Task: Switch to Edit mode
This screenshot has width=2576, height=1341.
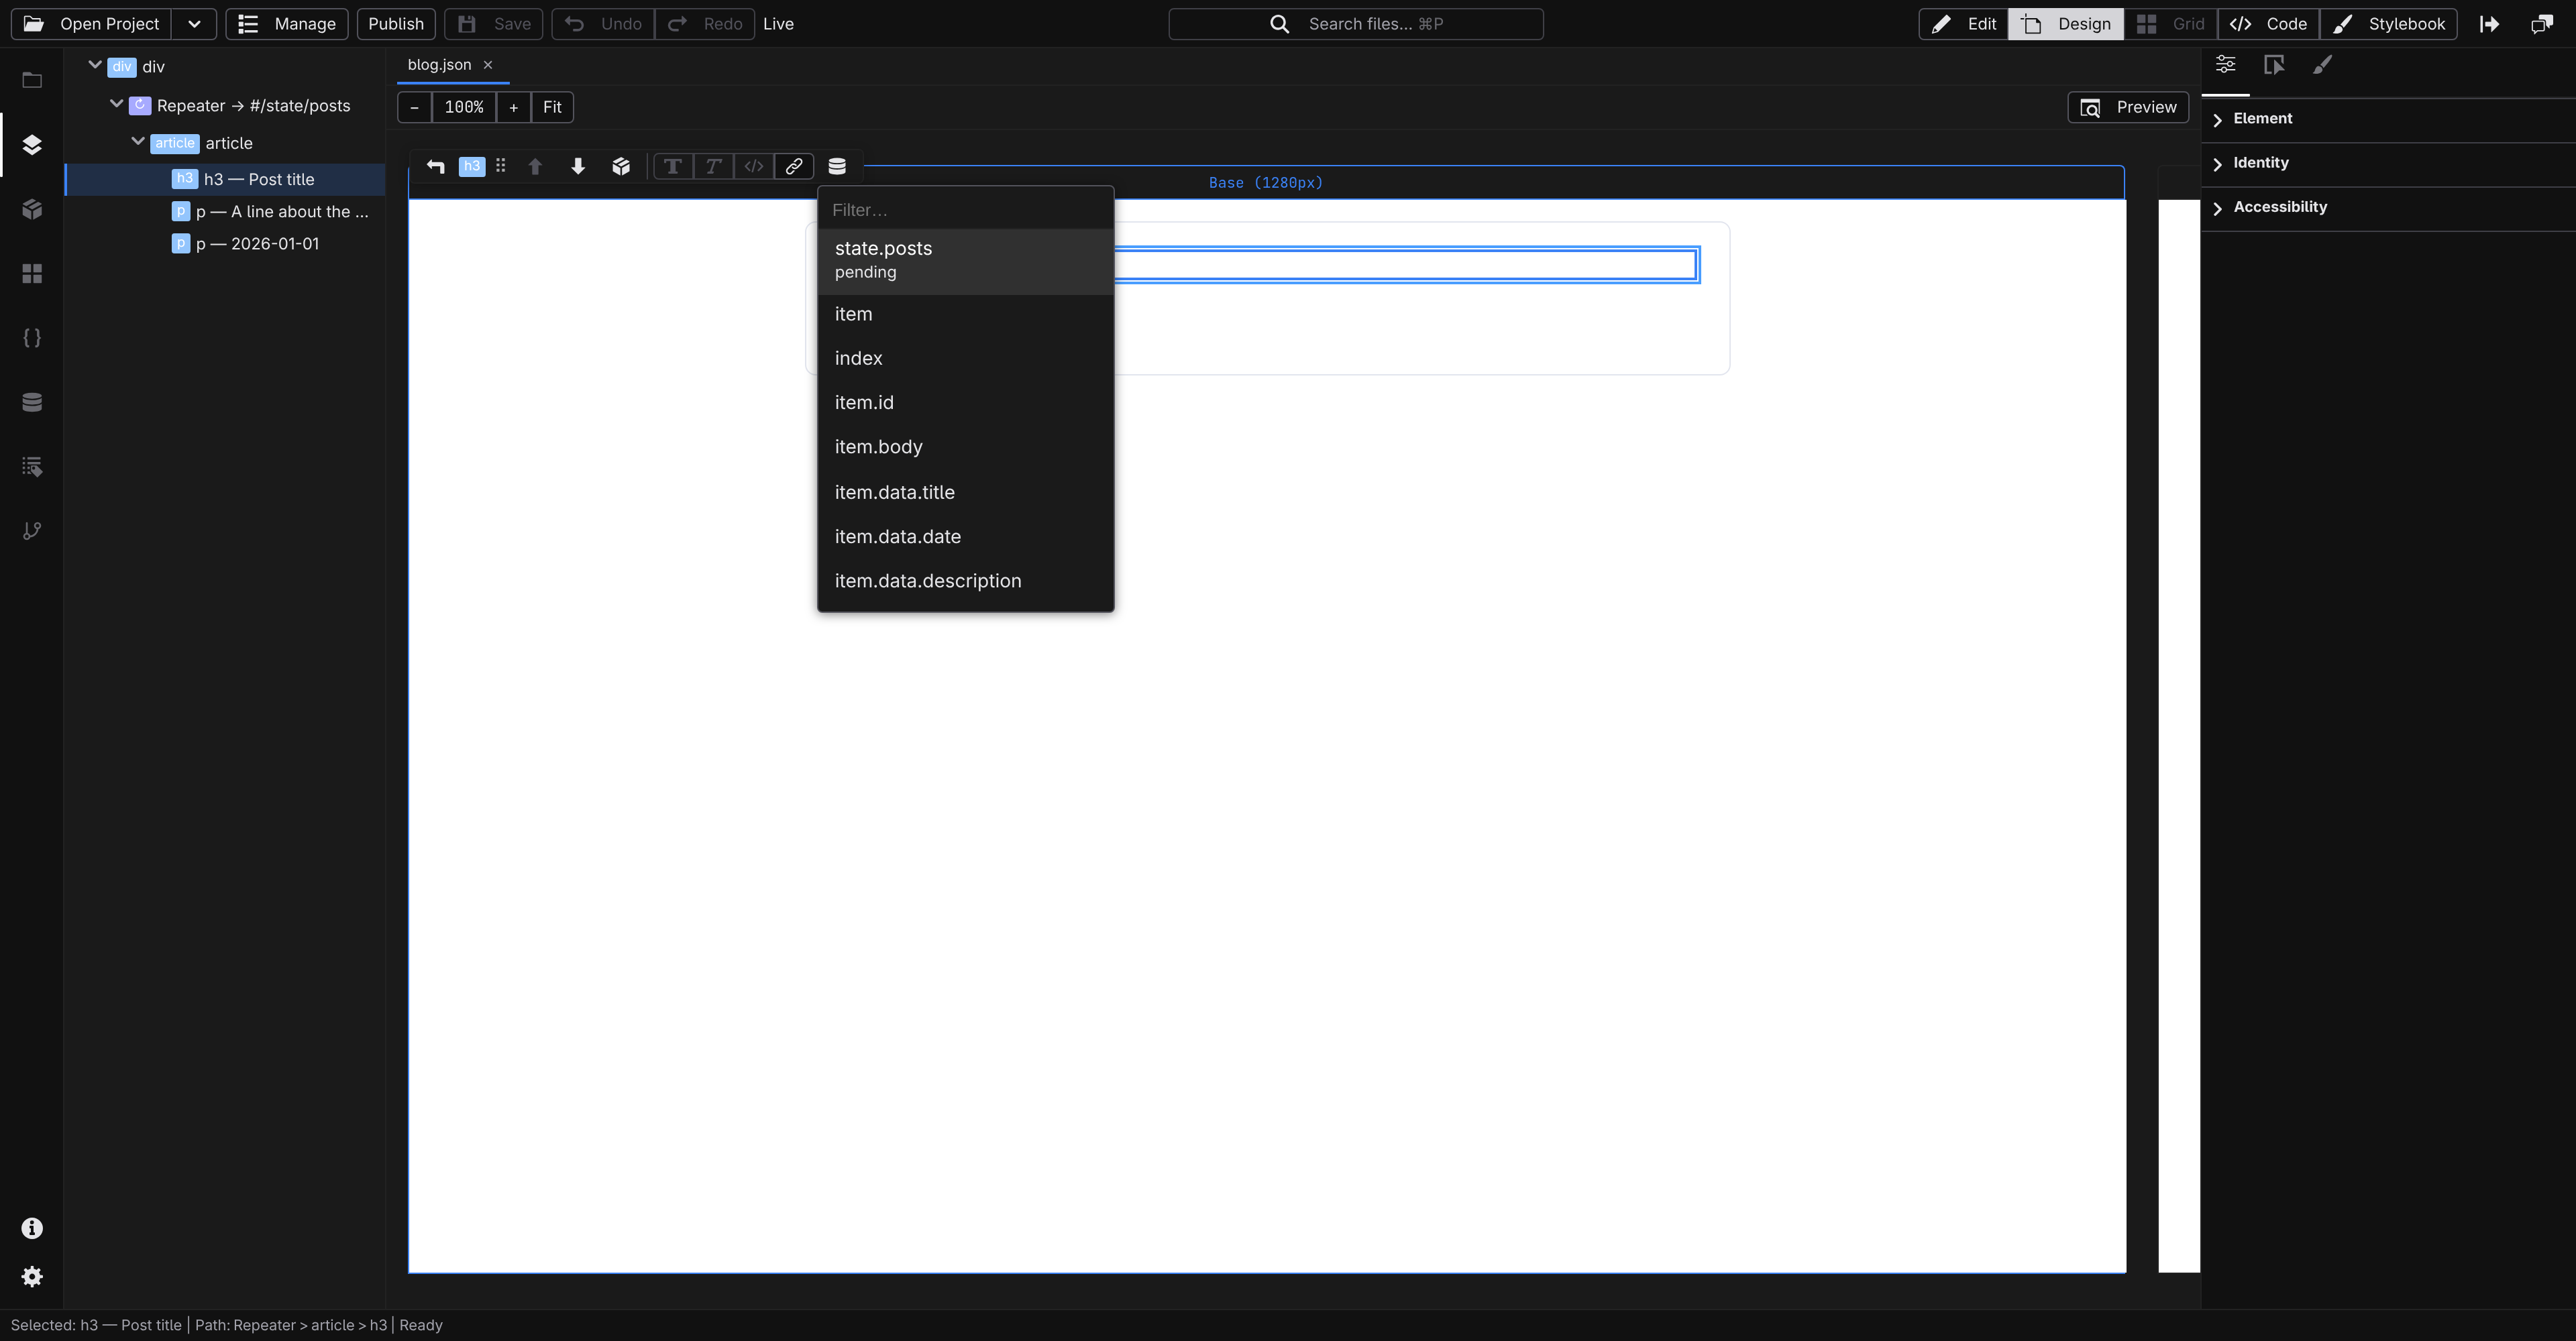Action: [x=1964, y=24]
